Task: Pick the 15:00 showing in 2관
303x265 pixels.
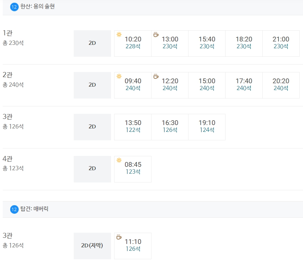Action: (207, 85)
